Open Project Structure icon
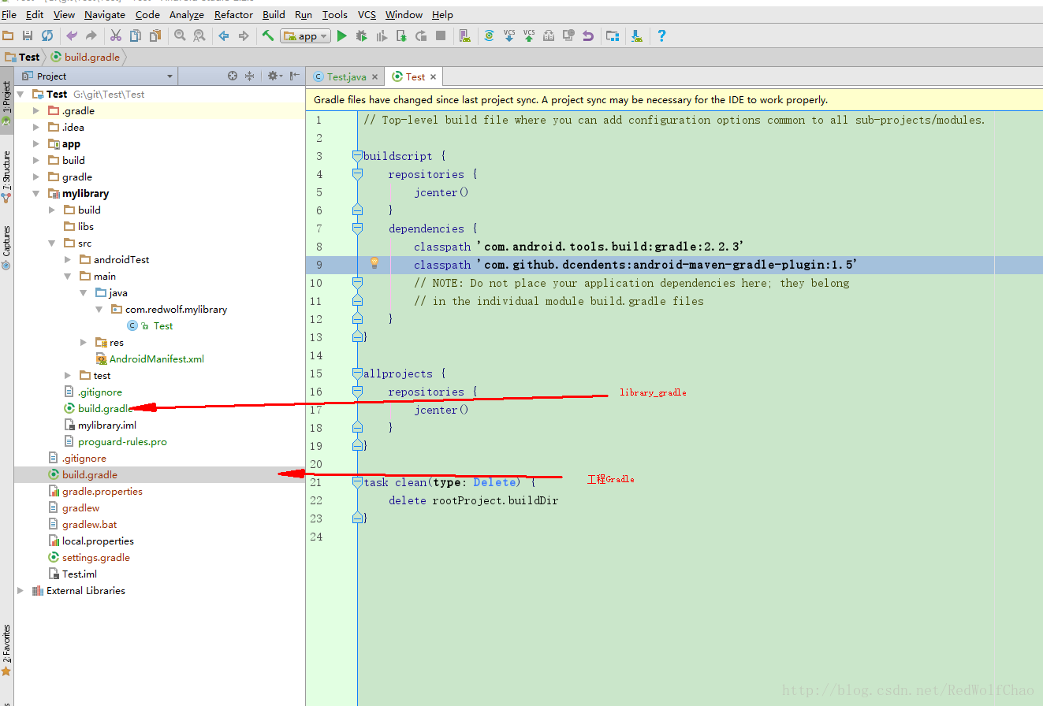The height and width of the screenshot is (706, 1043). 613,35
